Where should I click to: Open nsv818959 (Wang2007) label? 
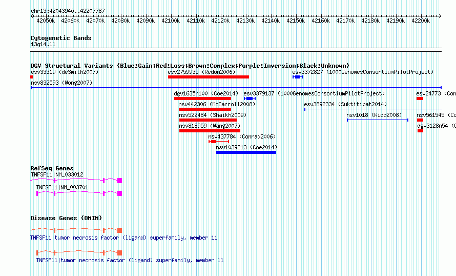pos(210,126)
